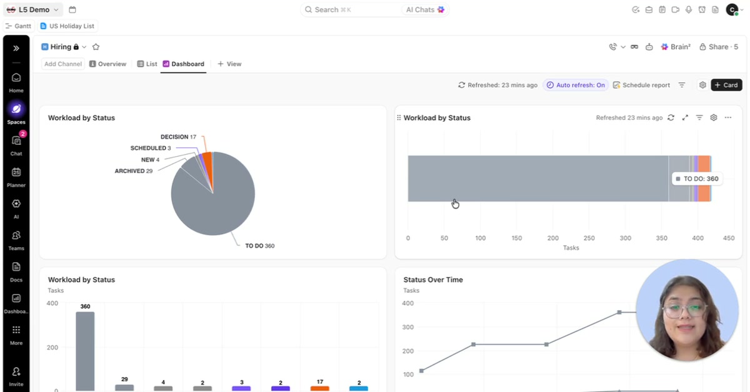
Task: Go to the Planner in the sidebar
Action: pyautogui.click(x=16, y=177)
